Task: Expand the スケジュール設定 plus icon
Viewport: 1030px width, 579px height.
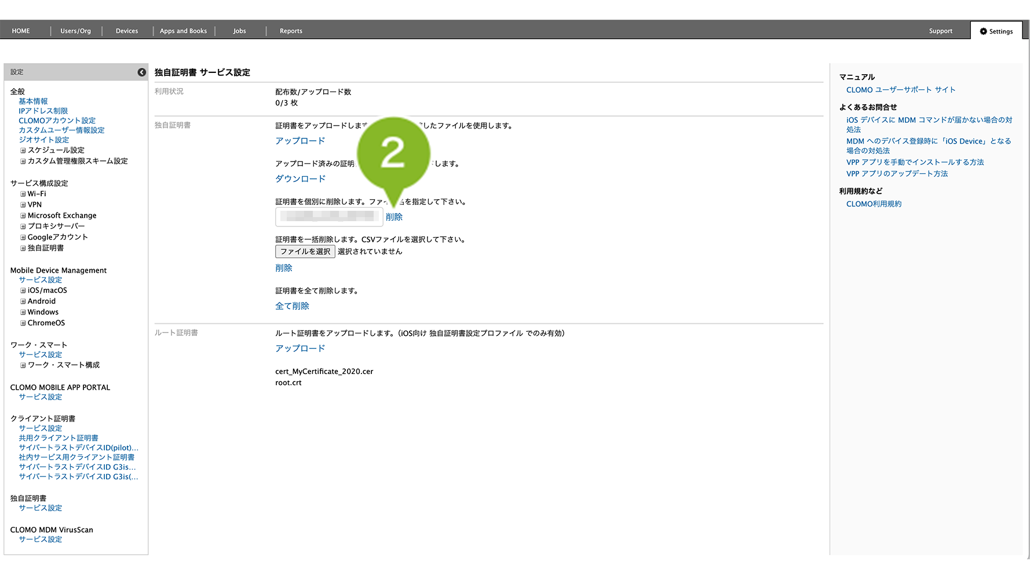Action: coord(23,151)
